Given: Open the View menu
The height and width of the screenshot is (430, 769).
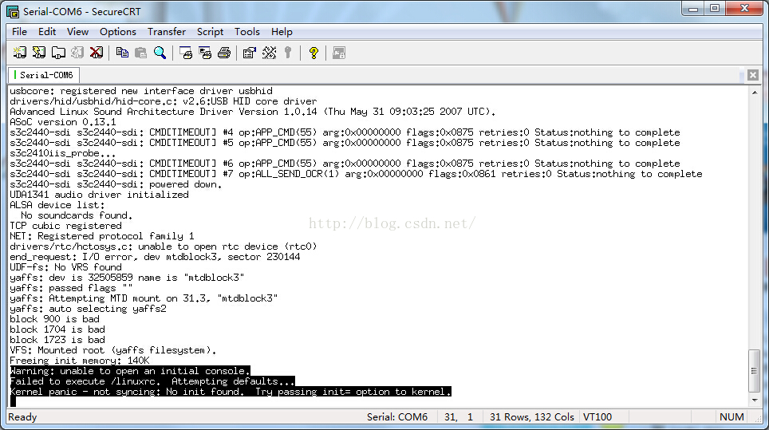Looking at the screenshot, I should pos(77,32).
